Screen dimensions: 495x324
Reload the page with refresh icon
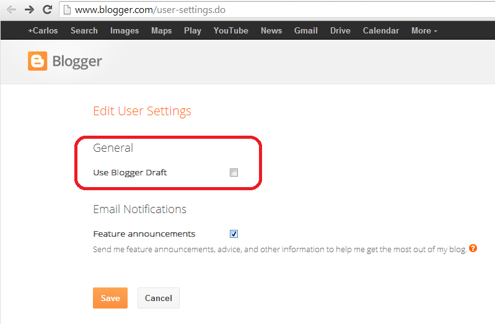(x=47, y=10)
